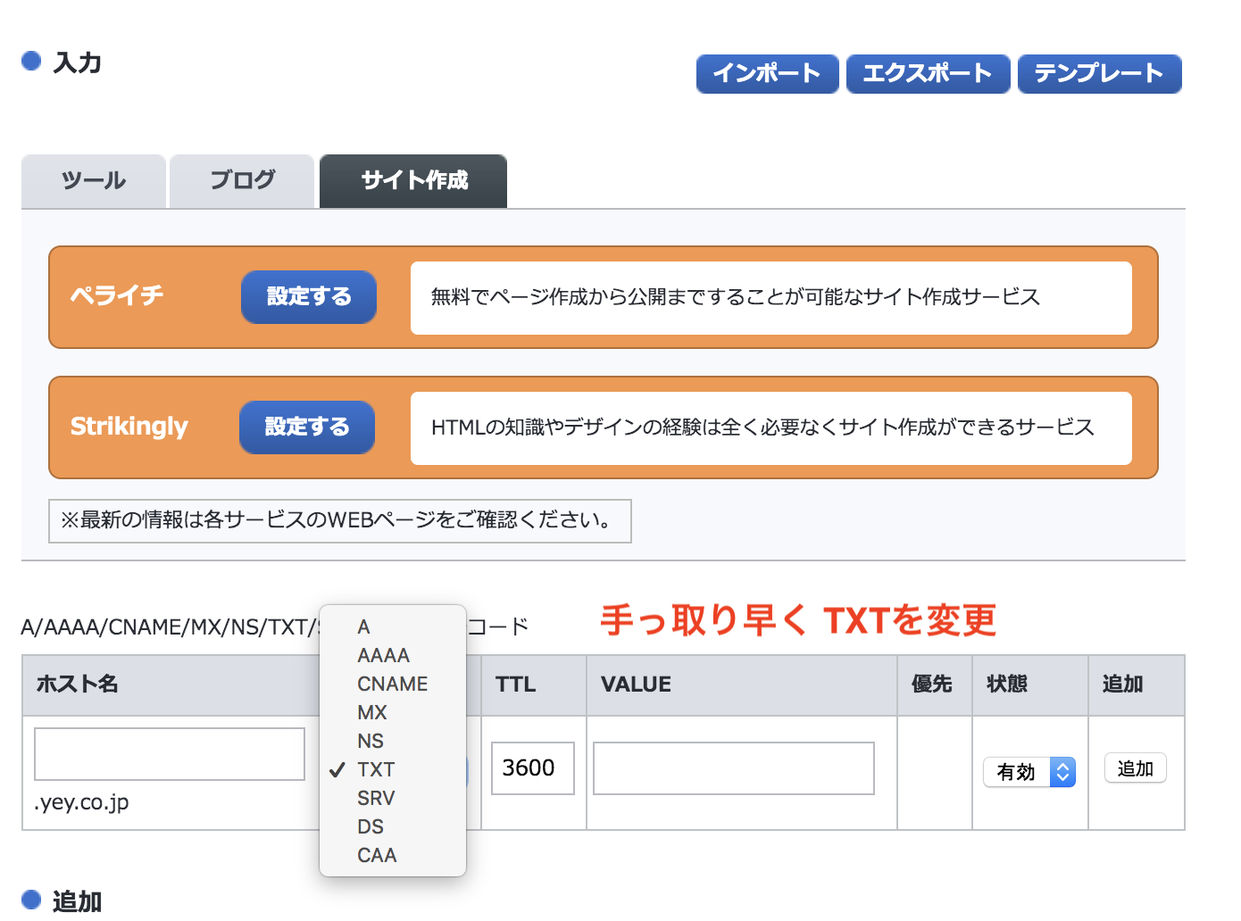1241x921 pixels.
Task: Choose CAA record type option
Action: point(377,855)
